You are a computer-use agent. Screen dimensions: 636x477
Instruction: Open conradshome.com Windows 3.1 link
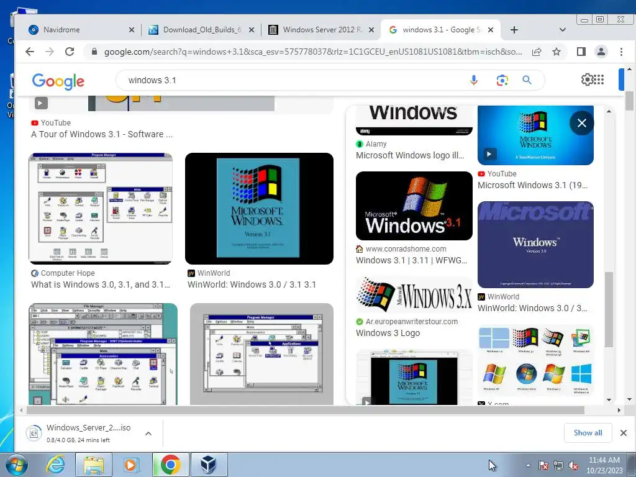pos(411,260)
